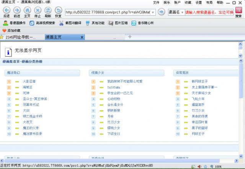Click the 前进 forward navigation icon
245x169 pixels.
(17, 10)
